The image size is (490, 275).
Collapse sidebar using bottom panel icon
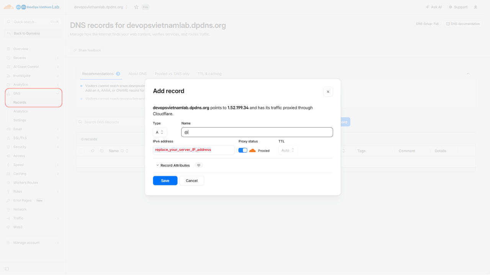coord(7,269)
